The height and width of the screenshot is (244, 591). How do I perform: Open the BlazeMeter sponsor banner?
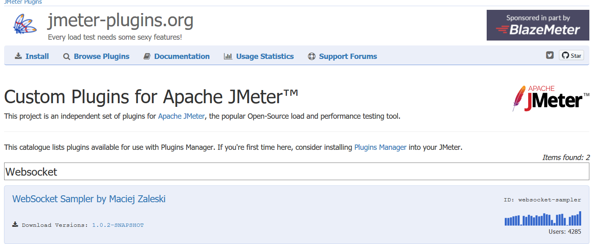(x=538, y=25)
